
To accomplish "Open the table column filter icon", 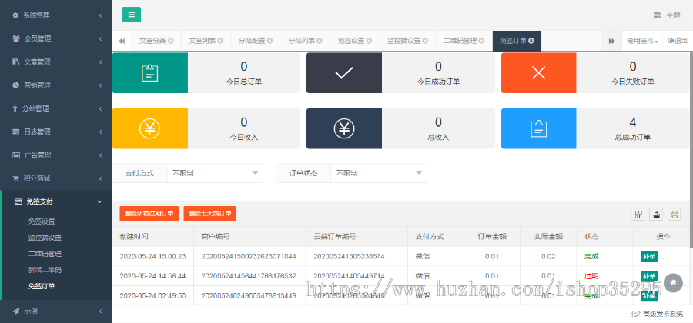I will [638, 214].
